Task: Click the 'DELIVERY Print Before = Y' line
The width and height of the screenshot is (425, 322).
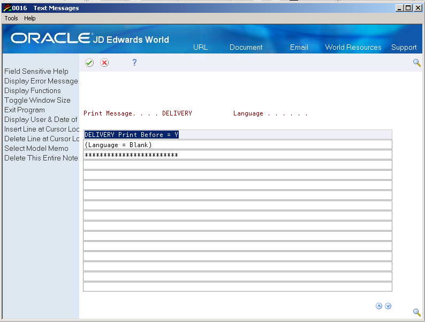Action: coord(238,135)
